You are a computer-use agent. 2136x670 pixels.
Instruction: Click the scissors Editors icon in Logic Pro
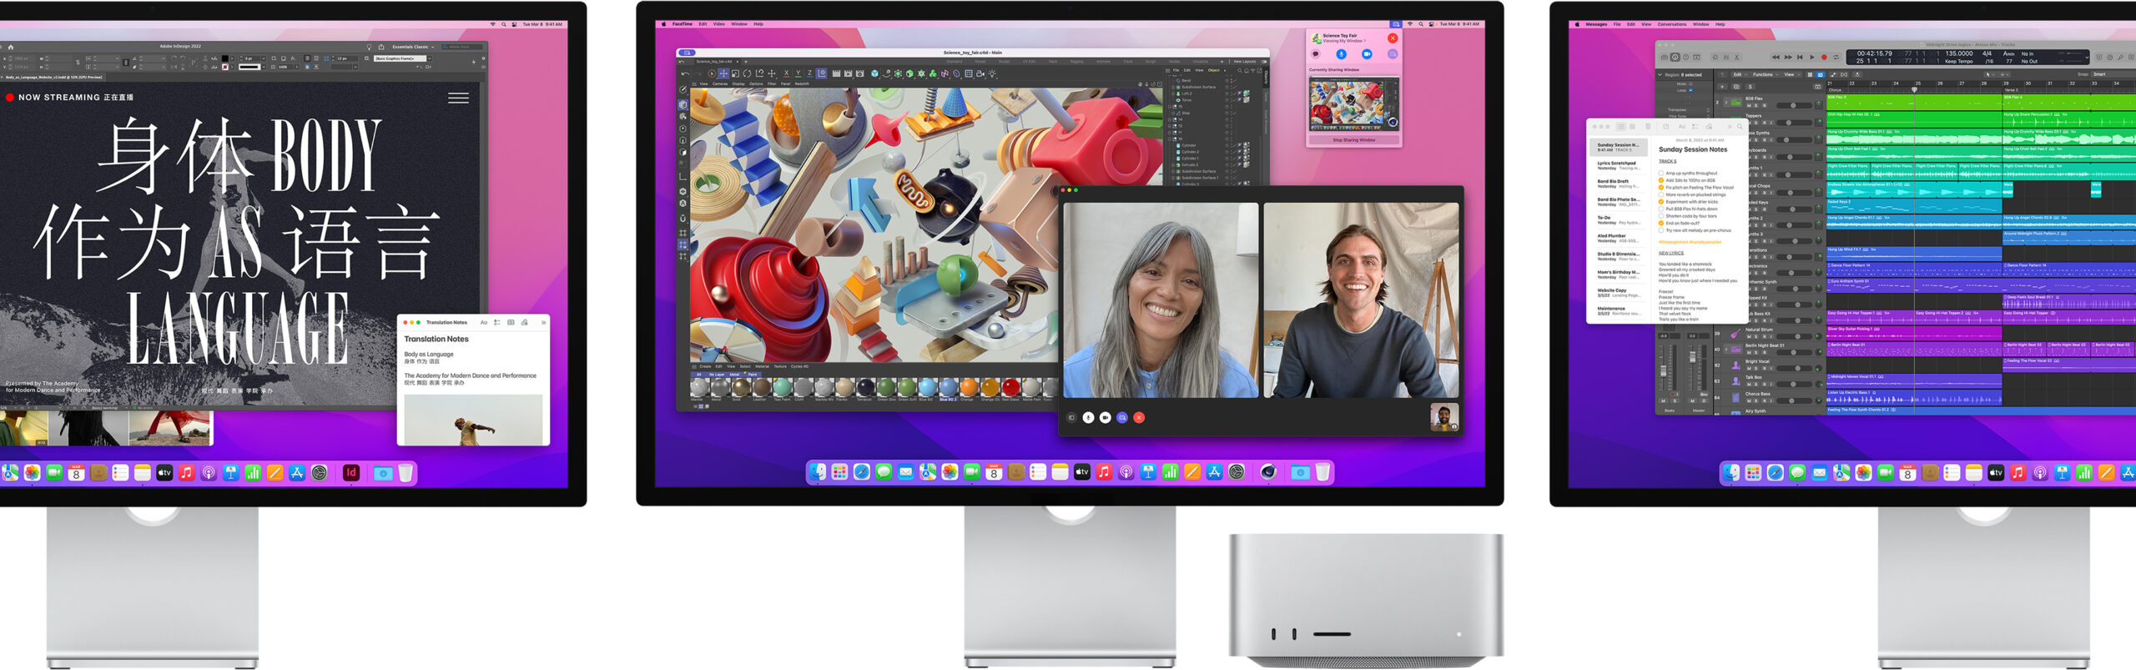1736,58
